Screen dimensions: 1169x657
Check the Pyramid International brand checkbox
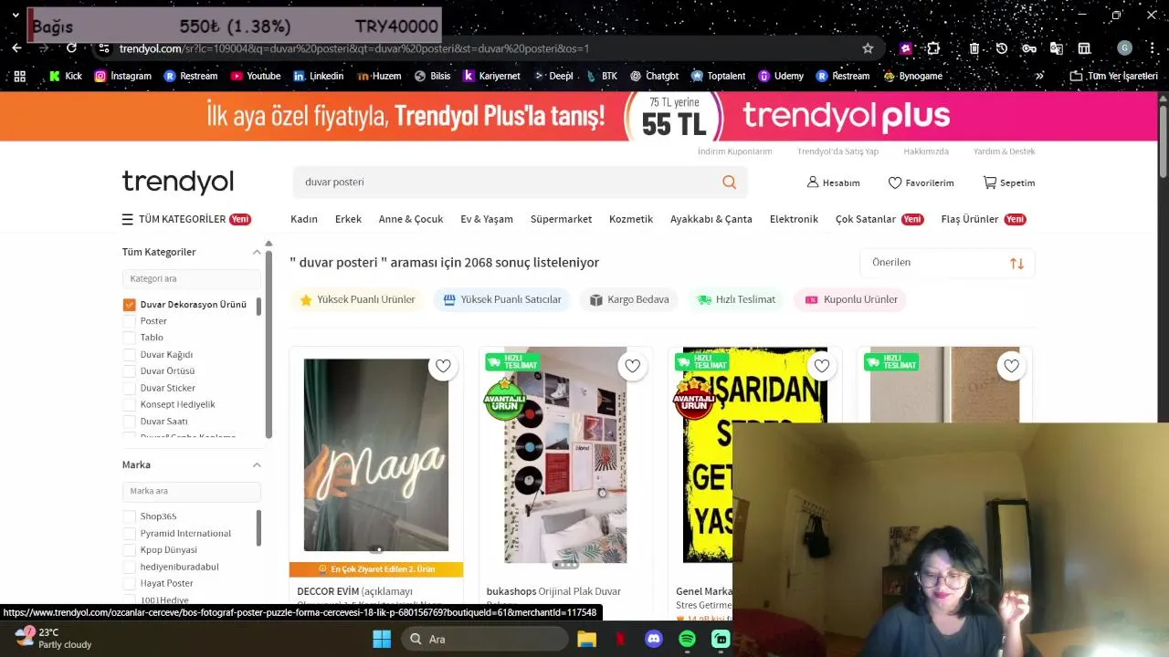[x=129, y=533]
